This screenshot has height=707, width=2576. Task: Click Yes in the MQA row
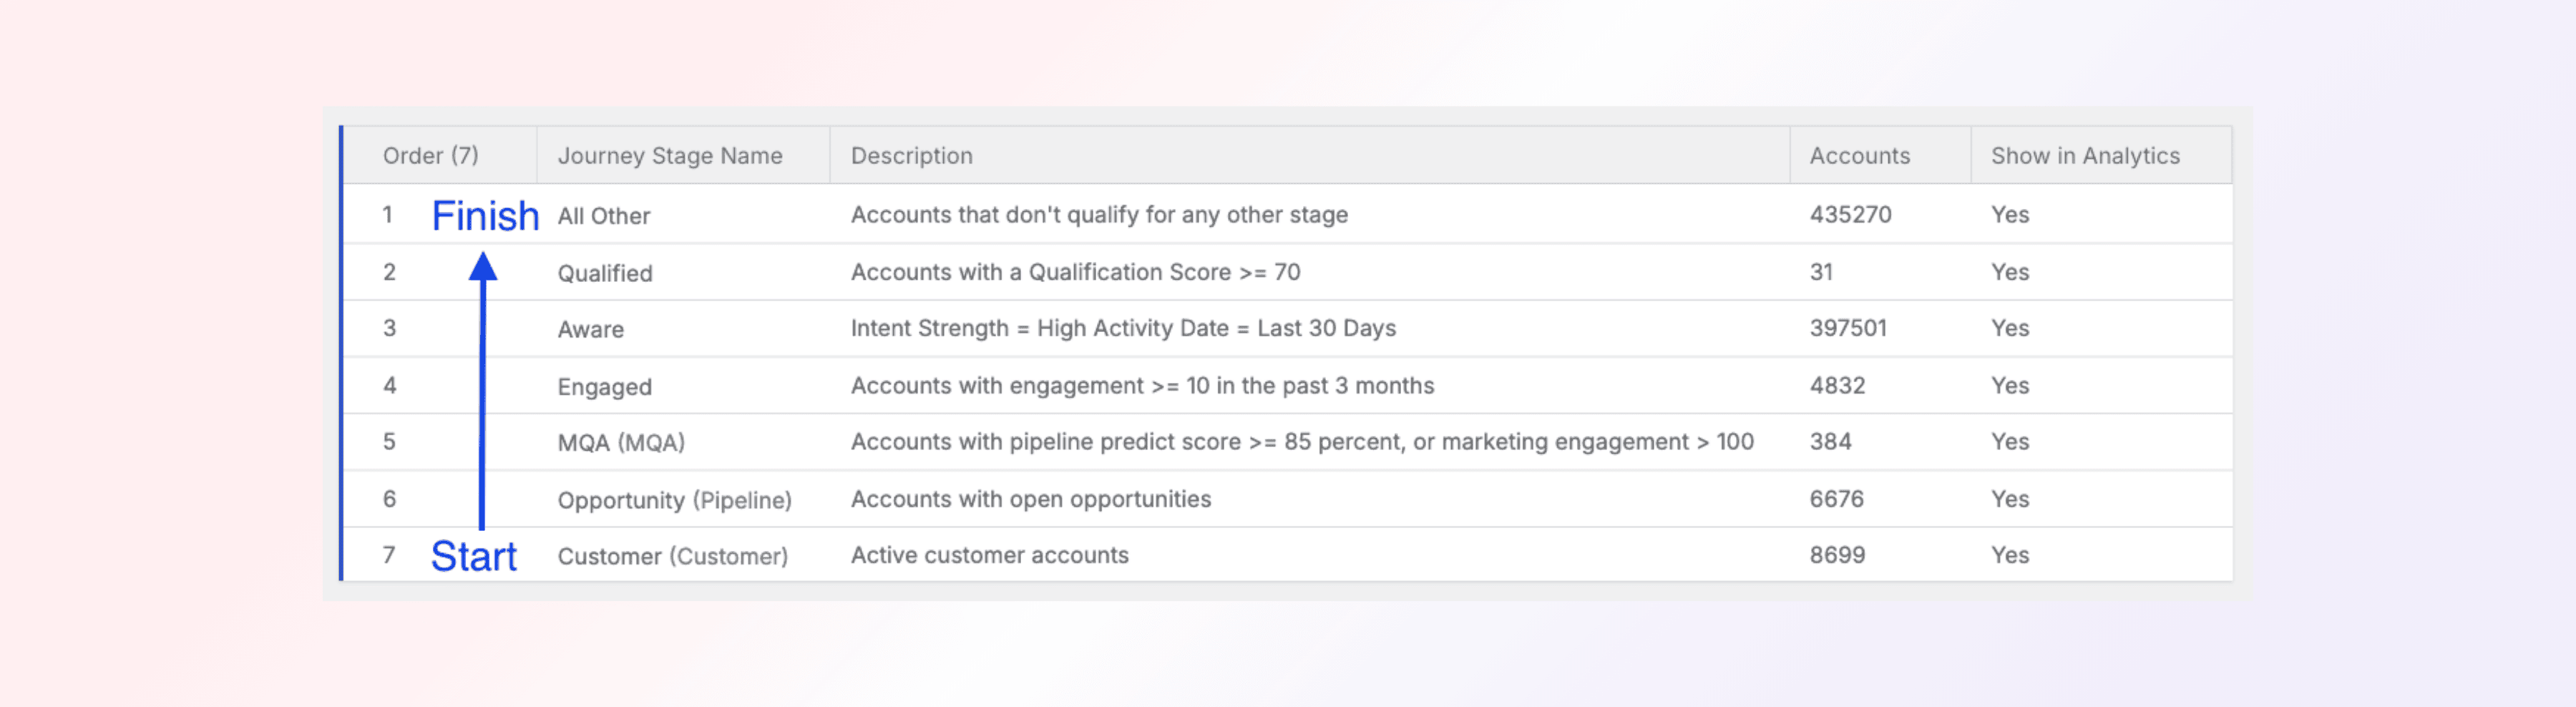pyautogui.click(x=2009, y=442)
